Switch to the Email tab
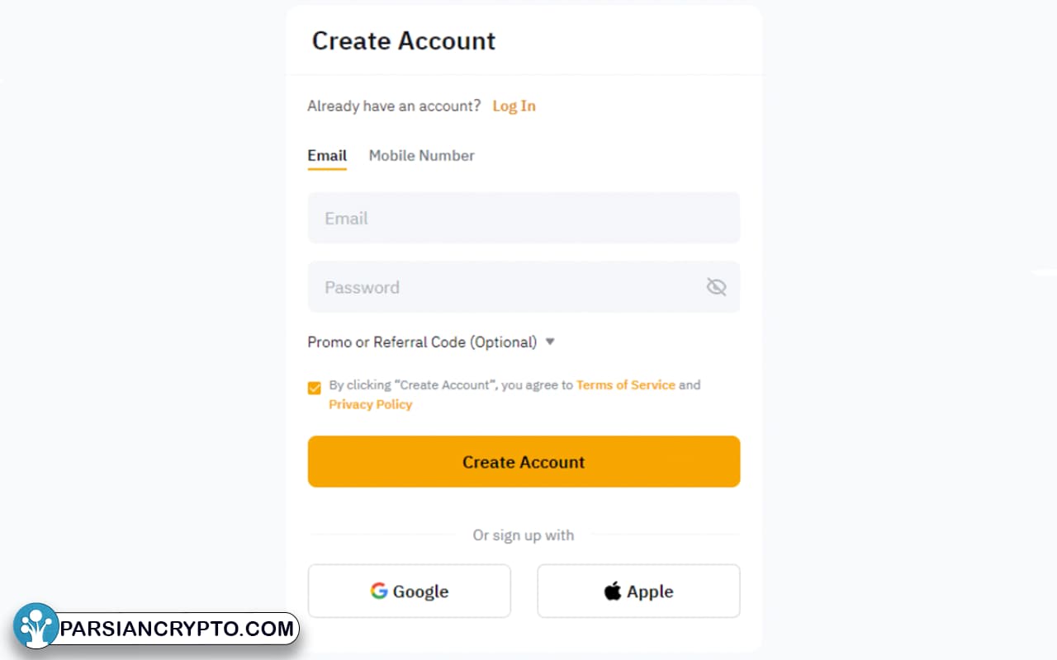This screenshot has height=660, width=1057. tap(327, 156)
